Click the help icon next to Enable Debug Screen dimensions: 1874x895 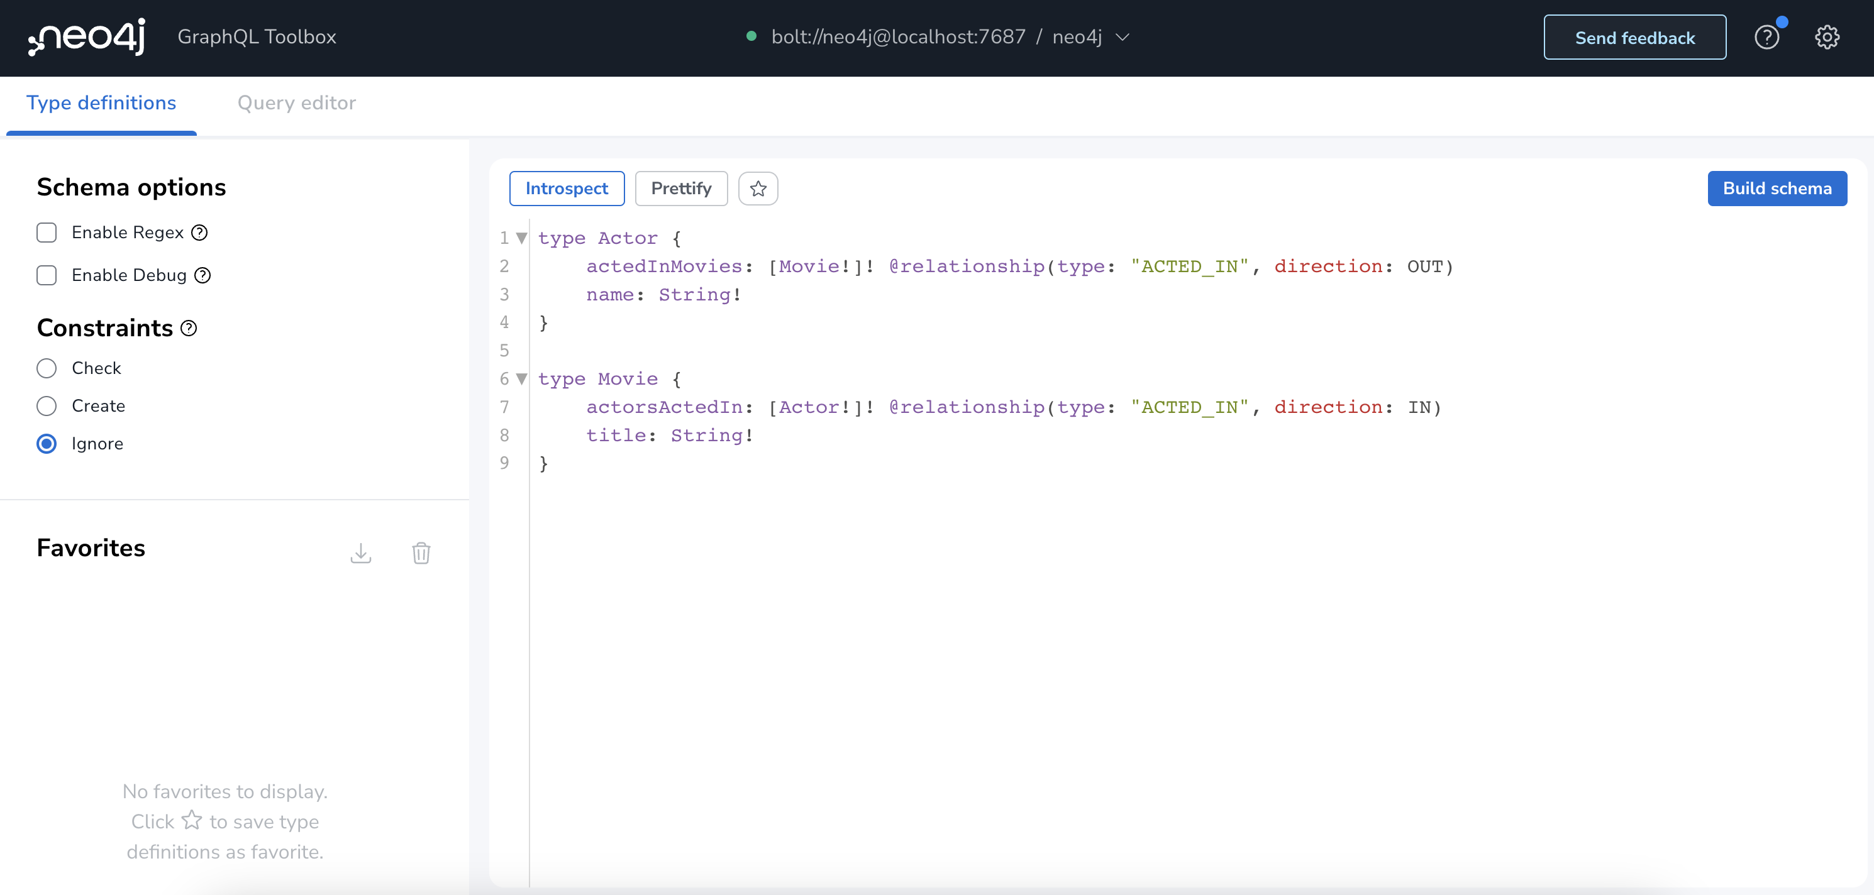203,275
